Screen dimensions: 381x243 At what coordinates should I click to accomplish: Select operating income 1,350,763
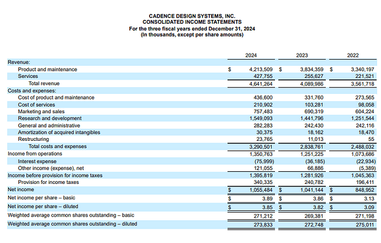click(261, 154)
